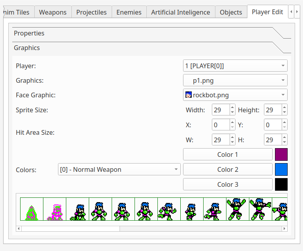Increase the Hit Area X value
Viewport: 303px width, 251px height.
click(x=232, y=122)
